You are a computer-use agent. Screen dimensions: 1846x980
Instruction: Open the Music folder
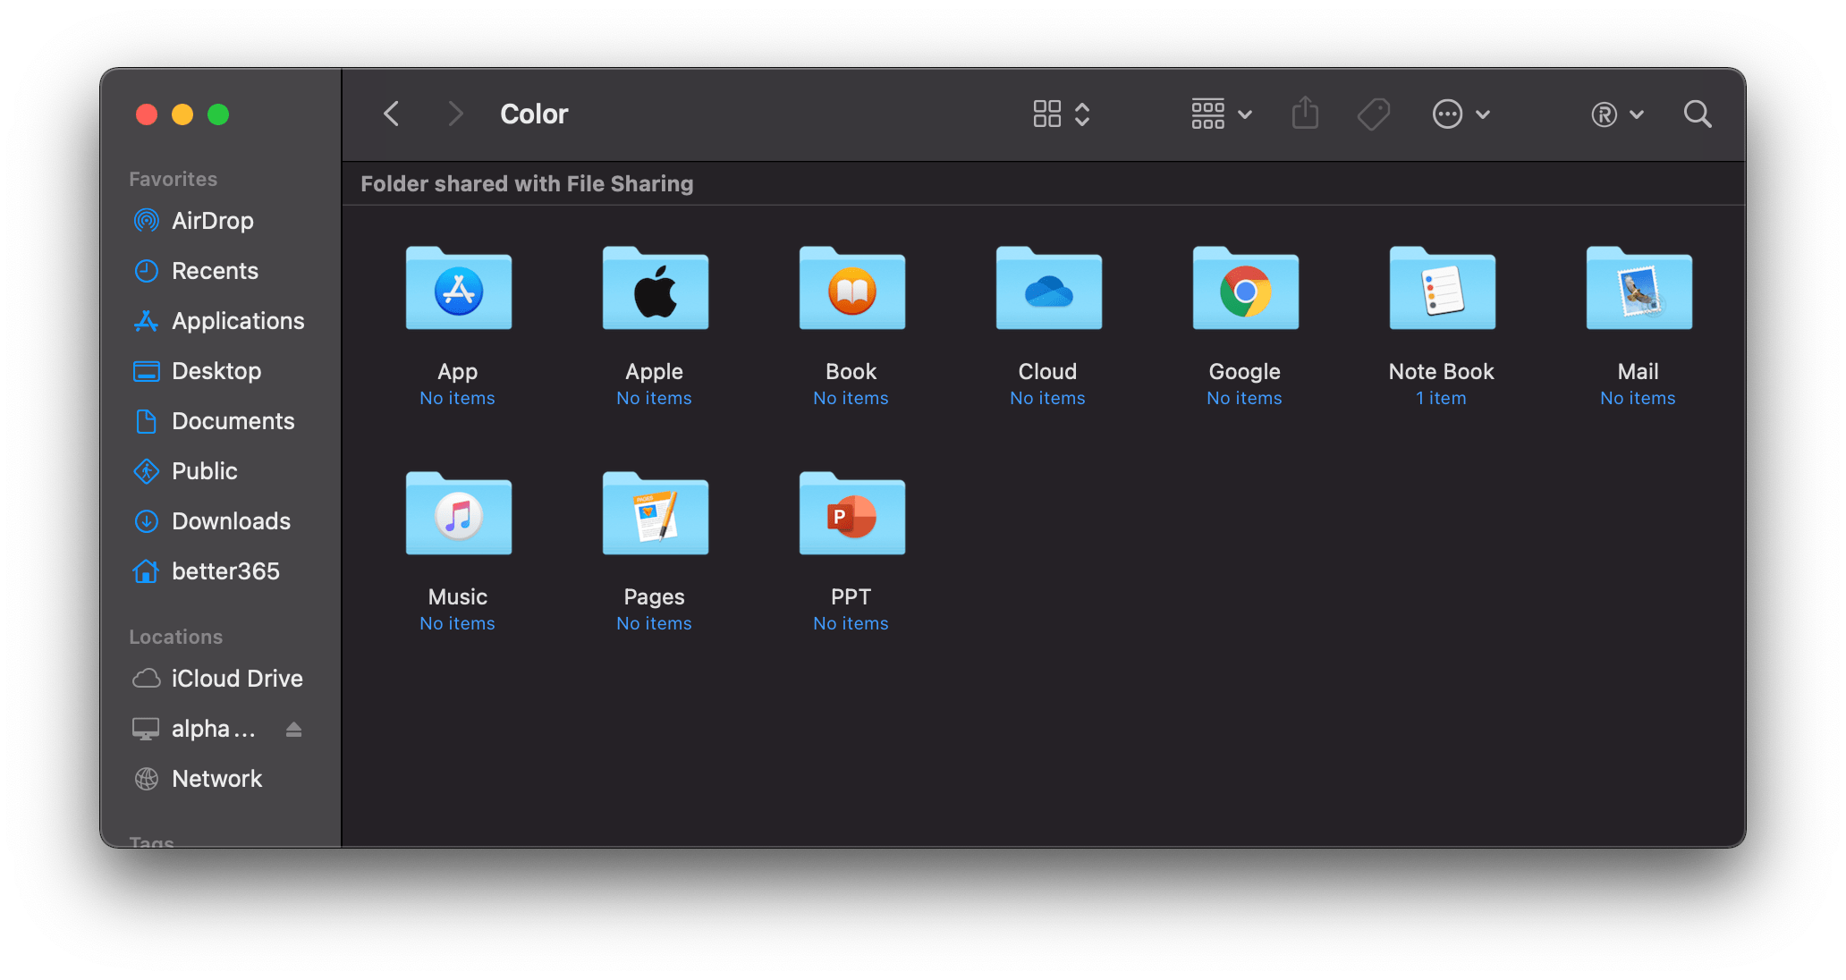pos(458,513)
